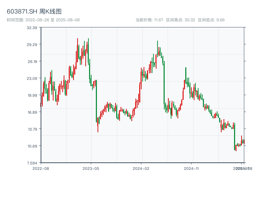Click the 区间高点 30.32 label
The image size is (271, 203).
click(x=181, y=20)
